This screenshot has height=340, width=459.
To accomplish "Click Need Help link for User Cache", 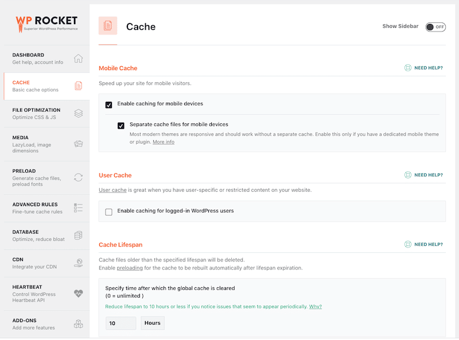I will (x=428, y=175).
